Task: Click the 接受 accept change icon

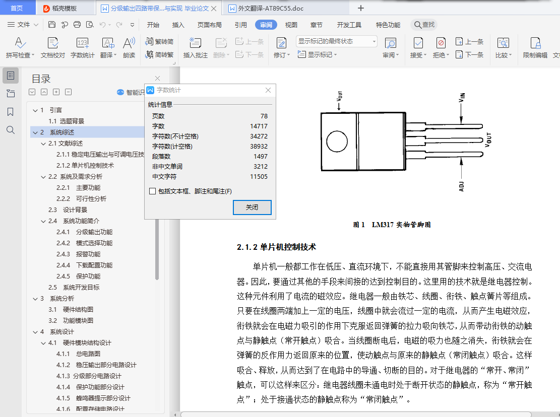Action: 418,43
